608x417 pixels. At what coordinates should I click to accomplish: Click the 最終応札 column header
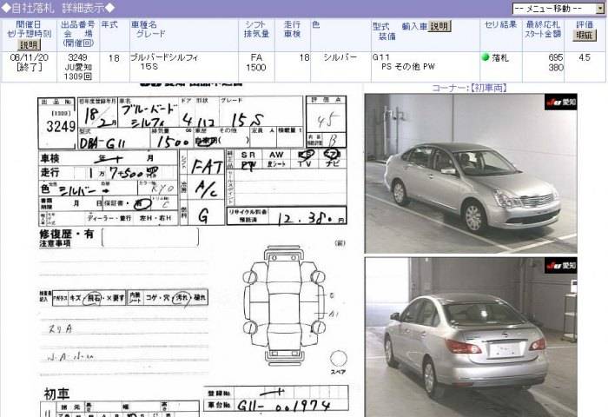click(x=543, y=24)
